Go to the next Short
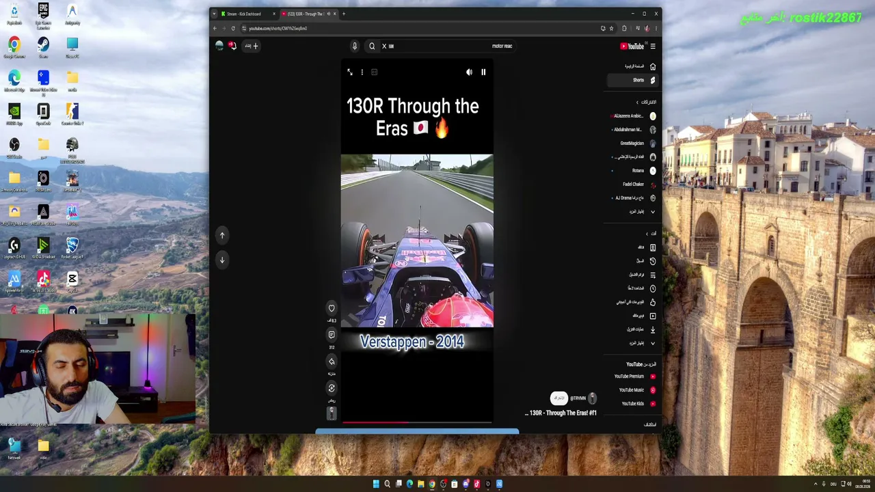875x492 pixels. [222, 260]
